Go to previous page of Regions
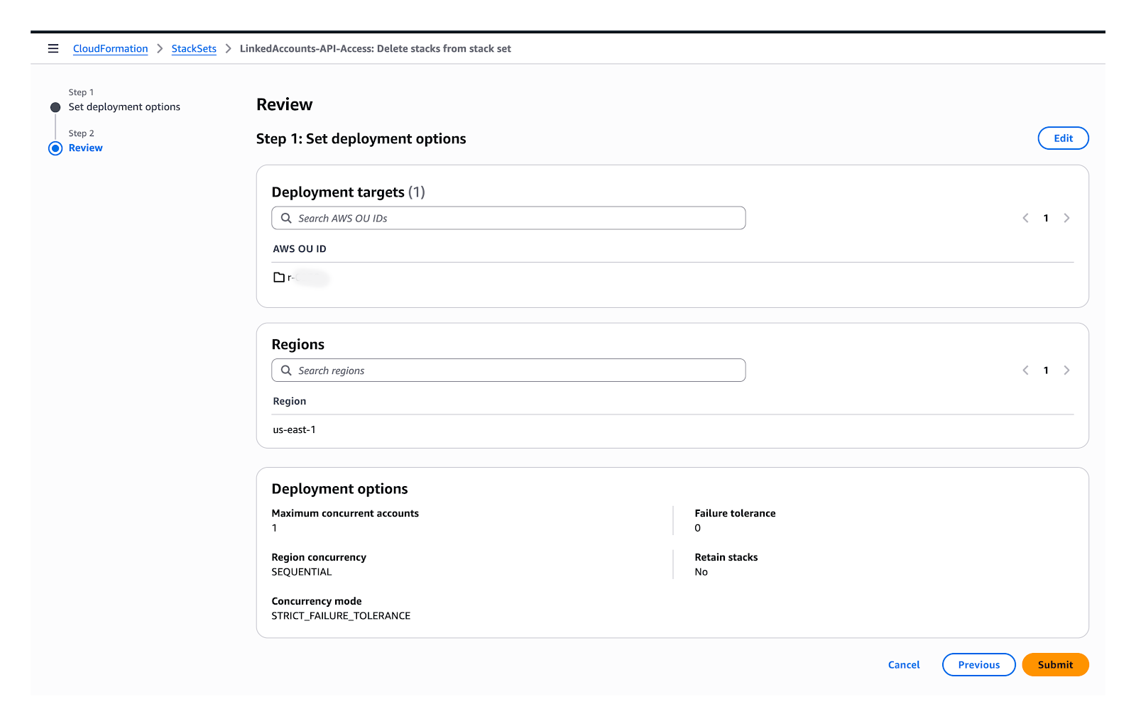This screenshot has width=1136, height=726. [1025, 370]
